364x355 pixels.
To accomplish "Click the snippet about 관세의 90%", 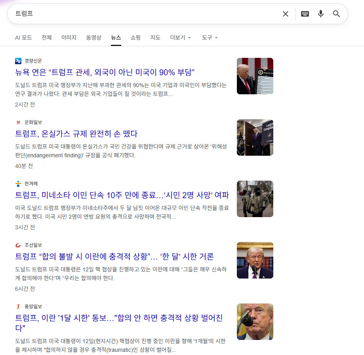I will click(121, 90).
